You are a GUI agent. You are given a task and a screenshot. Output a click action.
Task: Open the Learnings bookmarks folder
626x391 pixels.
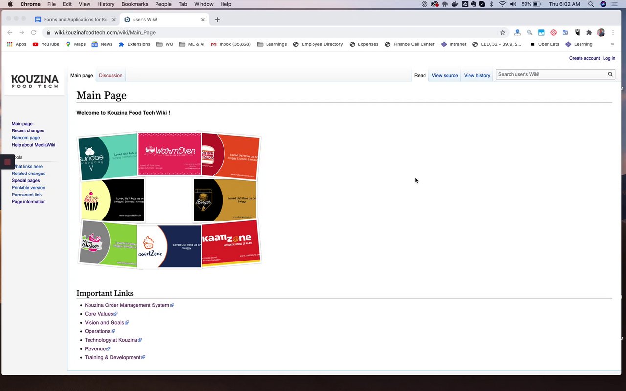click(x=272, y=44)
